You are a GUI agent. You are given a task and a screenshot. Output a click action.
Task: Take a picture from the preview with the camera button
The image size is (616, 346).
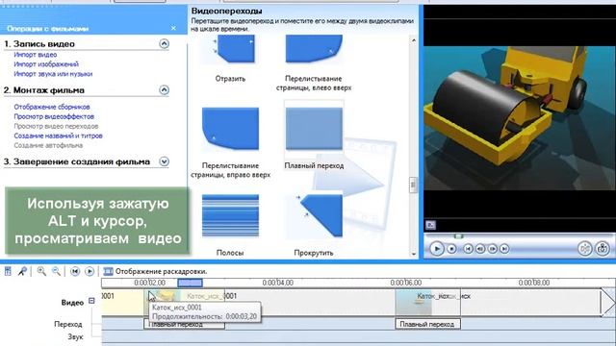point(603,249)
